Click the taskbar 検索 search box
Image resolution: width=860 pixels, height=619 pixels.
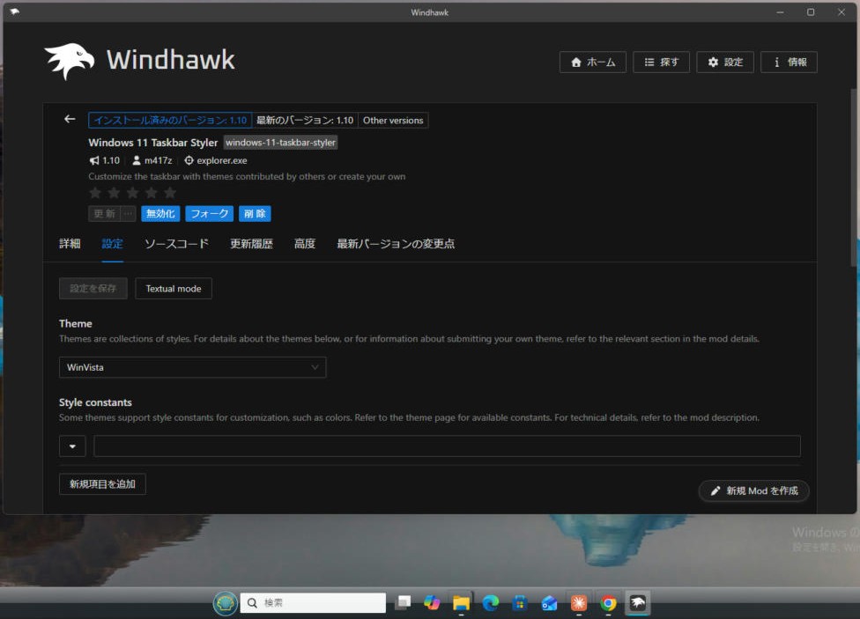pyautogui.click(x=313, y=603)
